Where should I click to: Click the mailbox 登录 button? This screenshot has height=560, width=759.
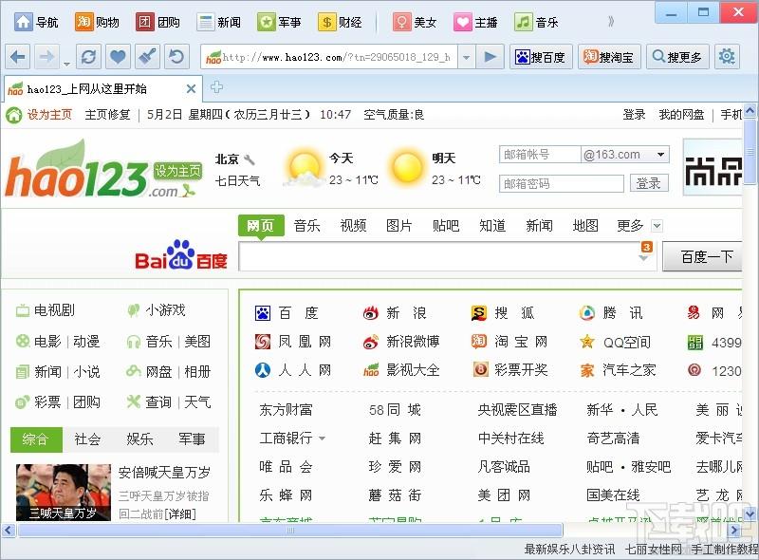coord(649,183)
